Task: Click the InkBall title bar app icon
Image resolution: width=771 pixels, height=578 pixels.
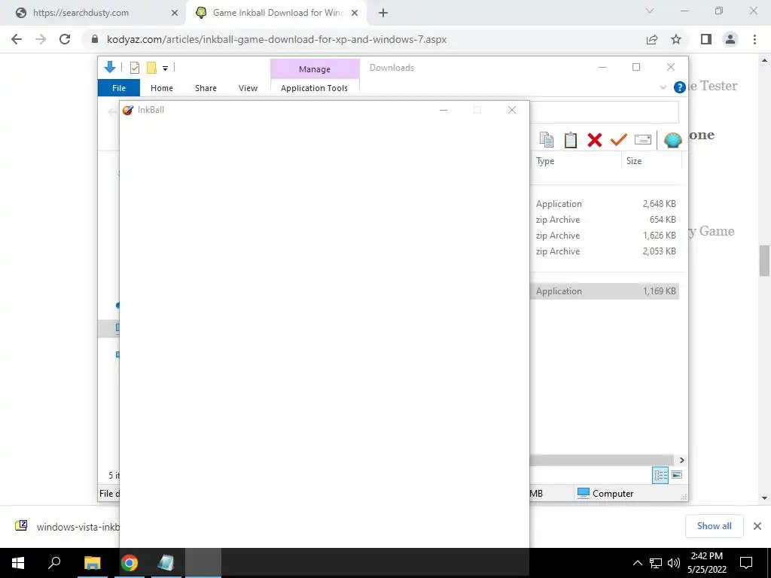Action: 128,110
